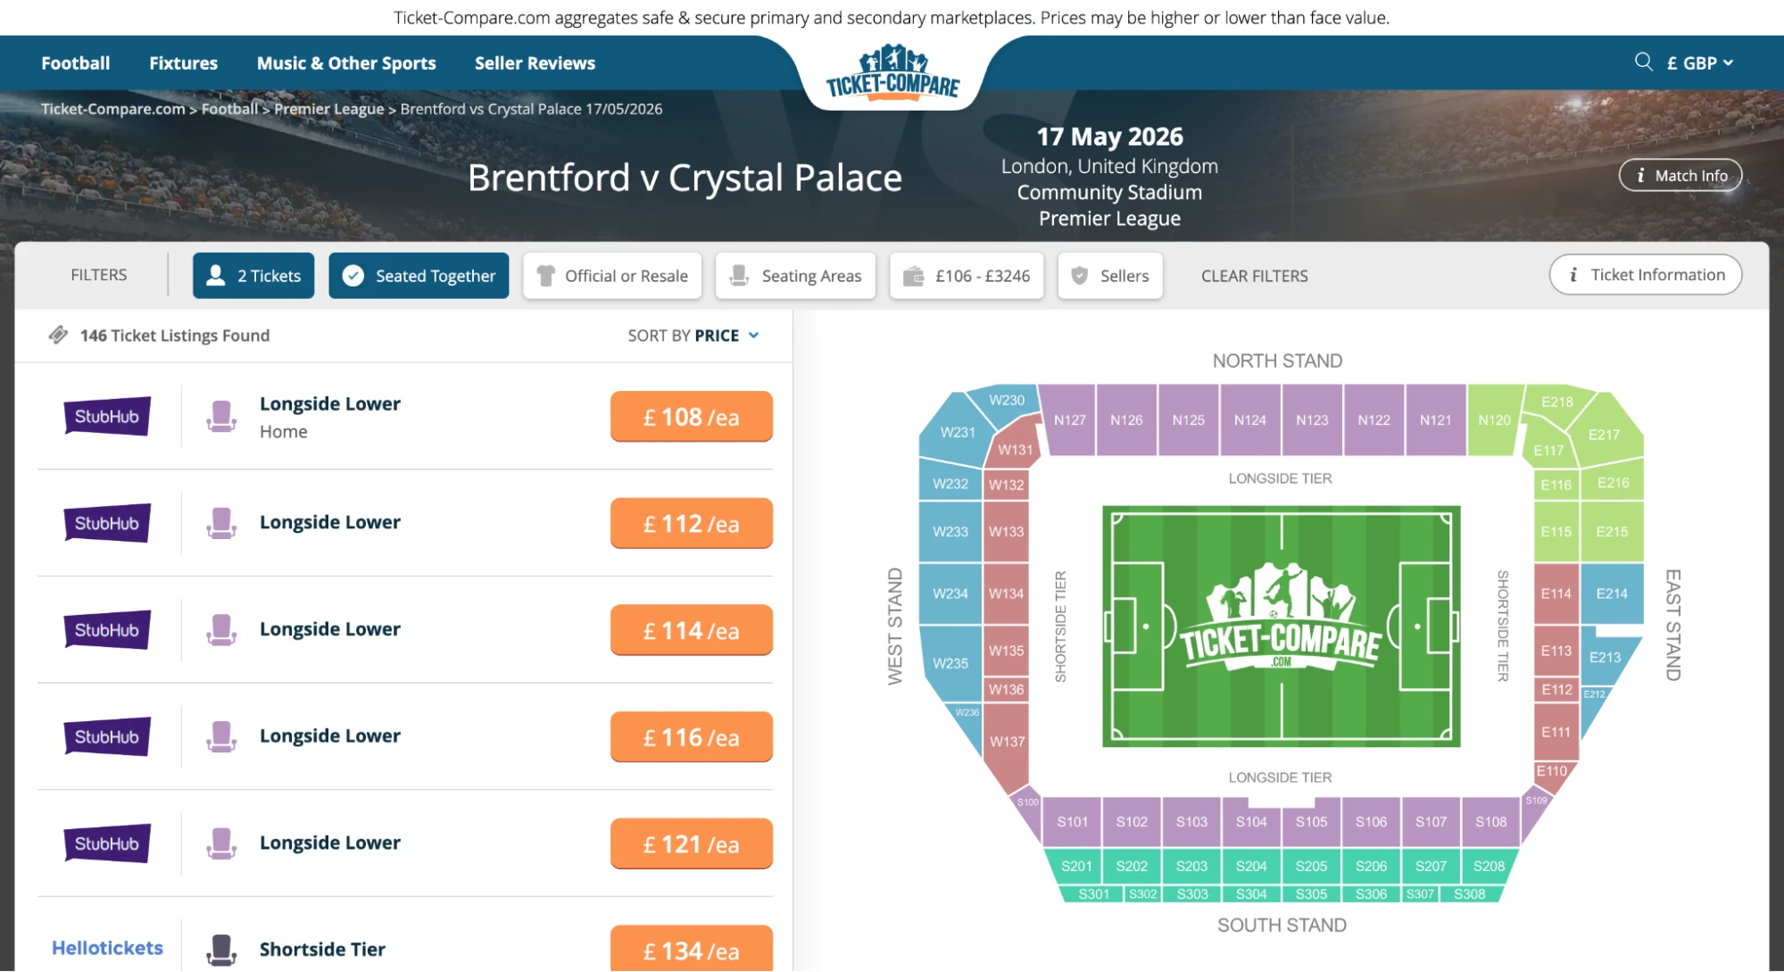Open the GBP currency dropdown
Image resolution: width=1784 pixels, height=972 pixels.
point(1697,62)
